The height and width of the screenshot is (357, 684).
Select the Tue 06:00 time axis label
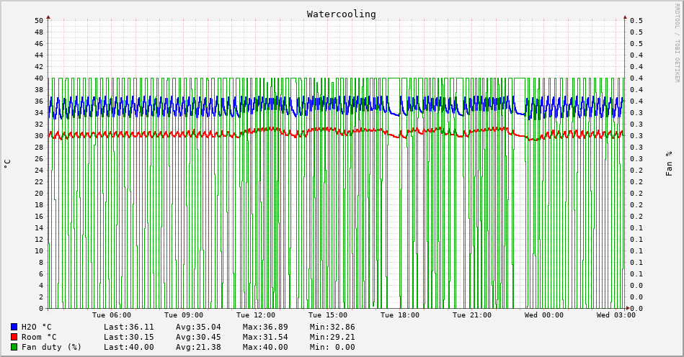pos(112,315)
